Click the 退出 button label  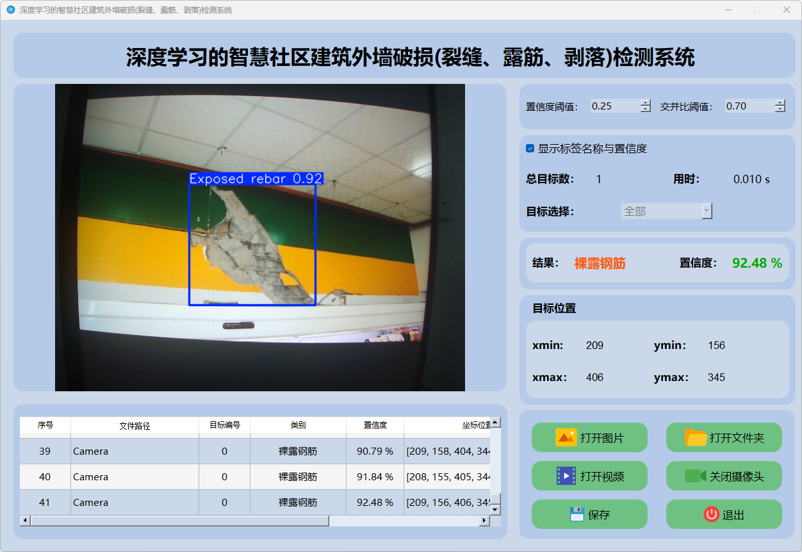(733, 515)
